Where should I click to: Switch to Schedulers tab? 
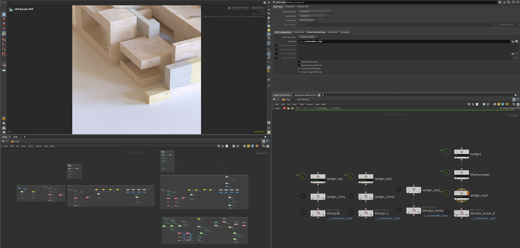[290, 7]
